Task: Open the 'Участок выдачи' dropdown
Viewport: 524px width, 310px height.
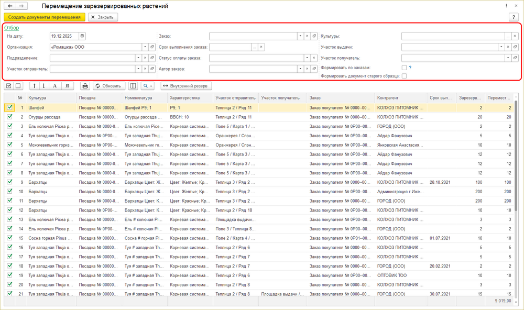Action: (x=508, y=47)
